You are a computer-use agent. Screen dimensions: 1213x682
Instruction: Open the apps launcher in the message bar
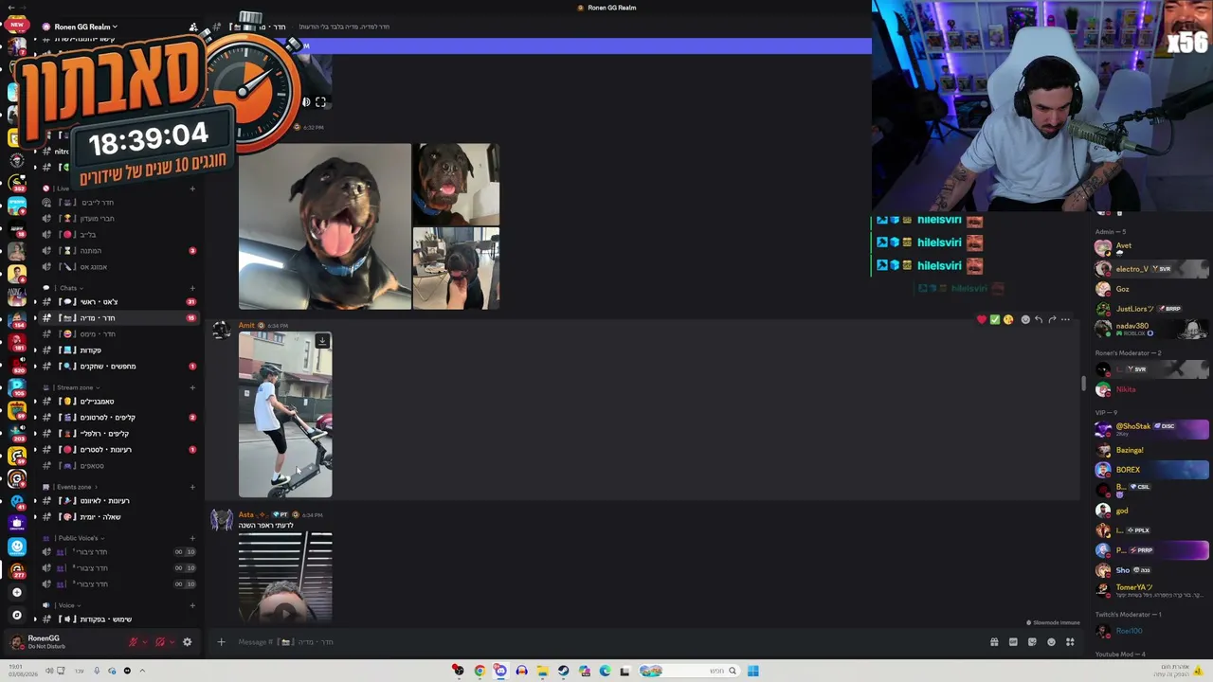pos(1070,642)
